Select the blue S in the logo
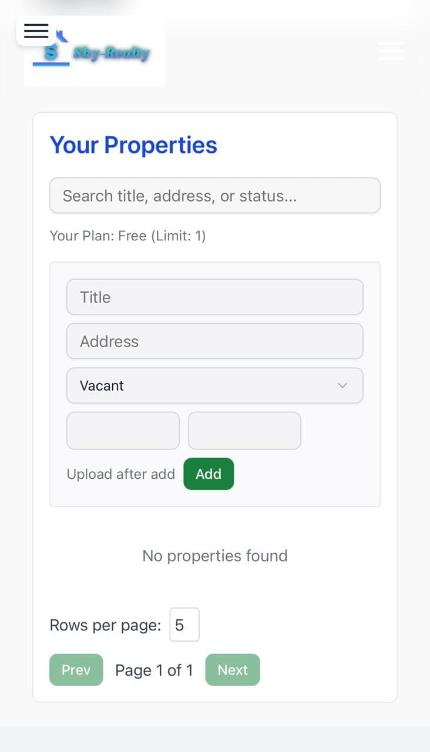This screenshot has width=430, height=752. pos(51,52)
